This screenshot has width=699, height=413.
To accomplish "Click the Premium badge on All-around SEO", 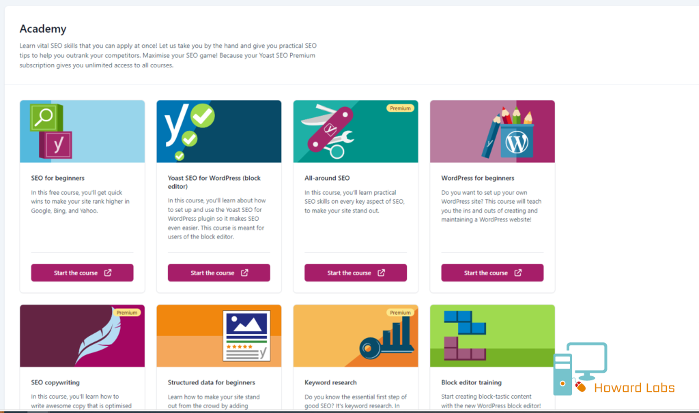I will (400, 108).
